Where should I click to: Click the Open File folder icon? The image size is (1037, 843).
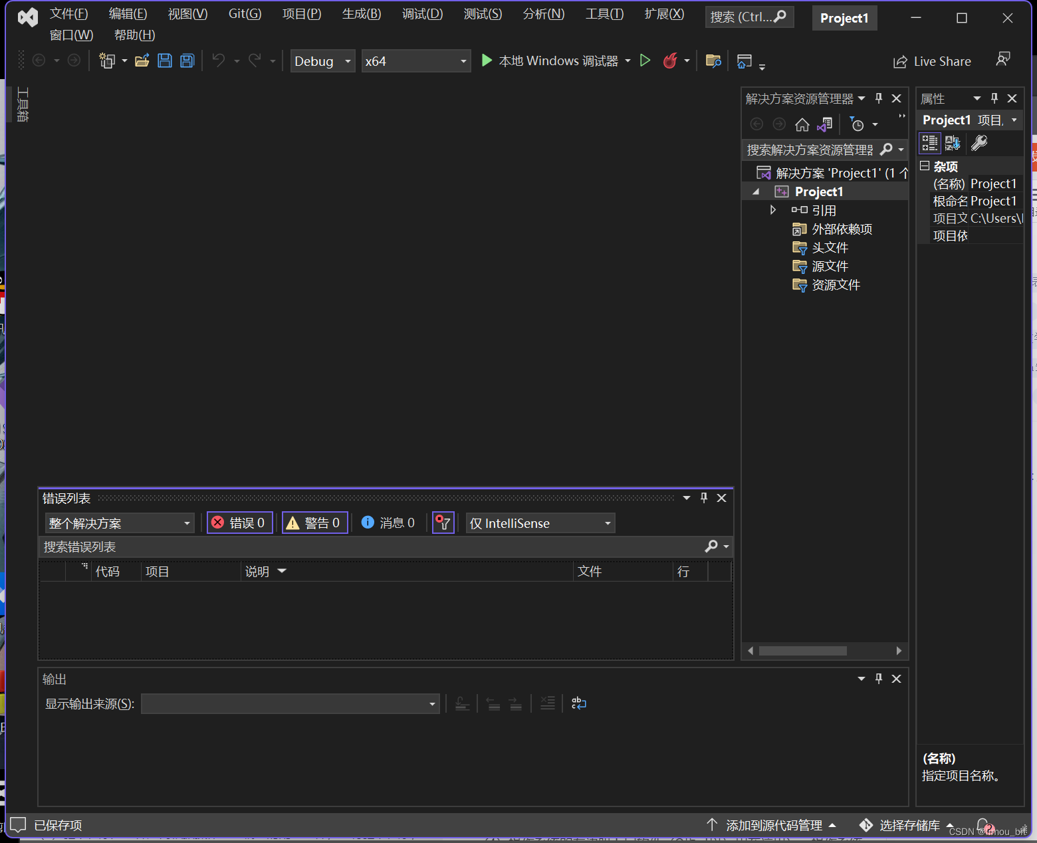[x=142, y=61]
